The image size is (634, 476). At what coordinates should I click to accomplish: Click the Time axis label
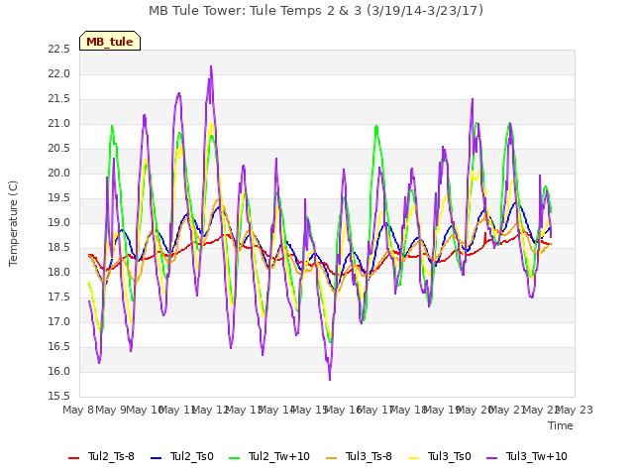[x=561, y=425]
